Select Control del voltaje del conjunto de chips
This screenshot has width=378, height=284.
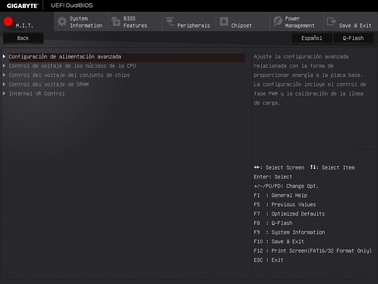tap(69, 75)
